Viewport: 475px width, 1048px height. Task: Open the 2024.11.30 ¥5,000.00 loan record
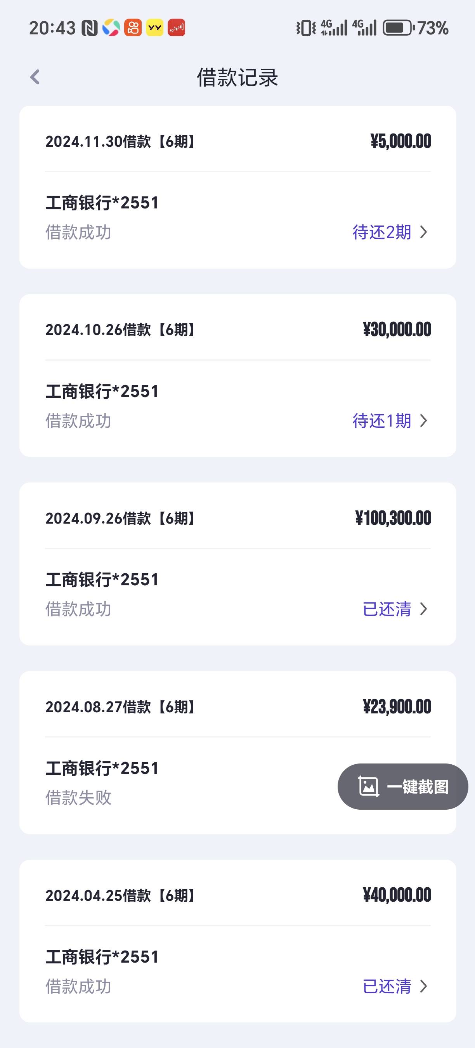pos(237,187)
